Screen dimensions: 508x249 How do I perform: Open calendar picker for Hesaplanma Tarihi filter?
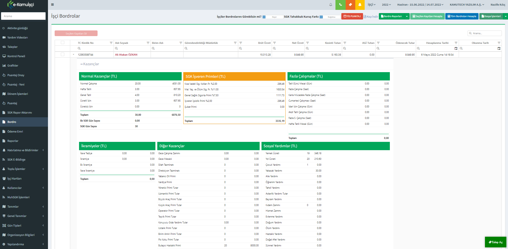tap(456, 49)
